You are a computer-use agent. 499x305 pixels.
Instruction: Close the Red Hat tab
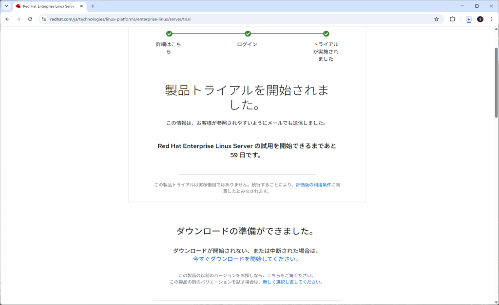pyautogui.click(x=81, y=6)
